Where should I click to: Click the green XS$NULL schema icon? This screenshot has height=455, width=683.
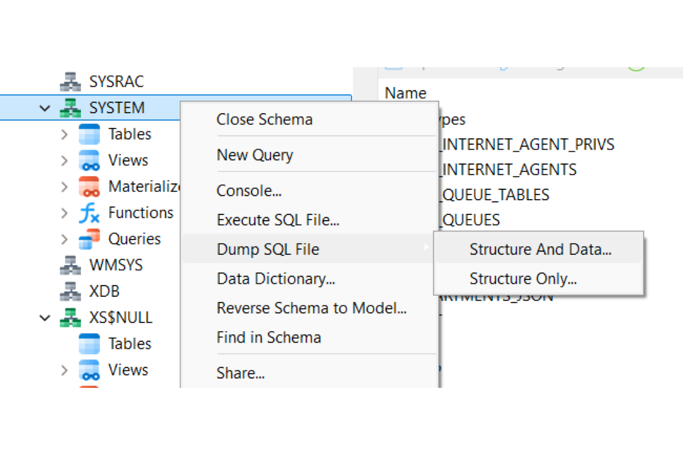pos(71,318)
